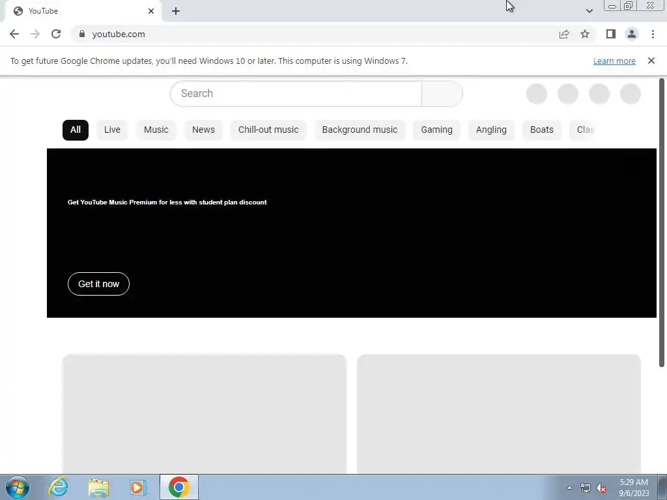Open a new tab with the plus button
667x500 pixels.
176,11
